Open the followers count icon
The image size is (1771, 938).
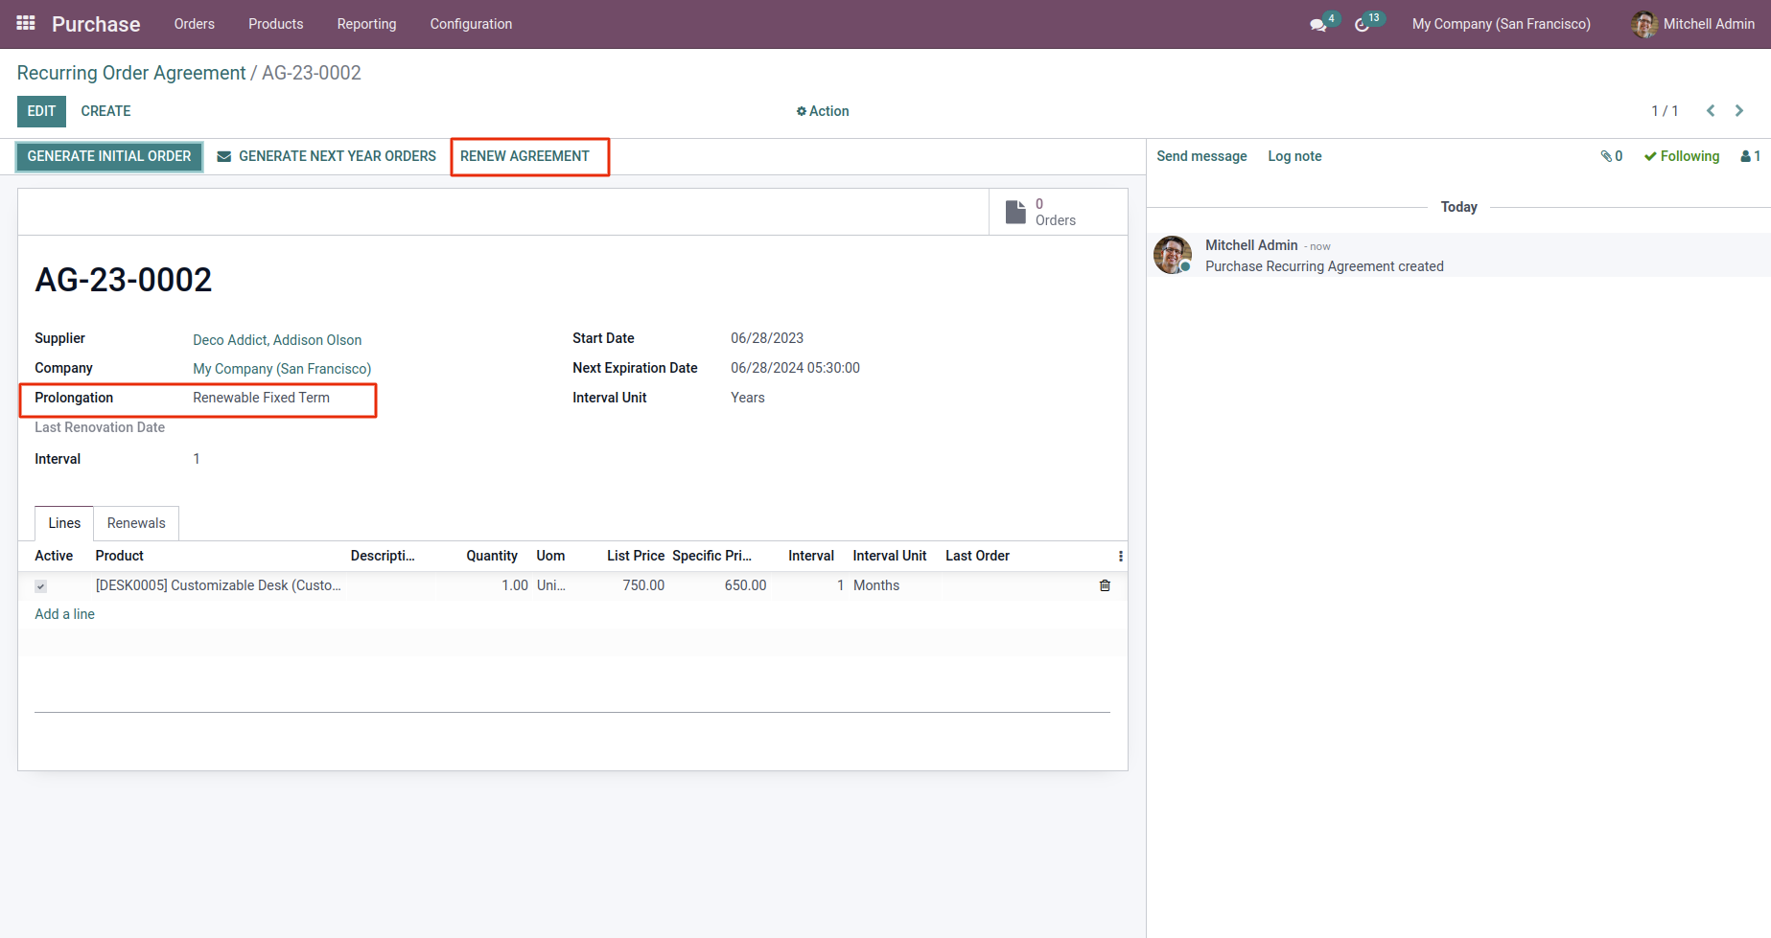coord(1751,156)
